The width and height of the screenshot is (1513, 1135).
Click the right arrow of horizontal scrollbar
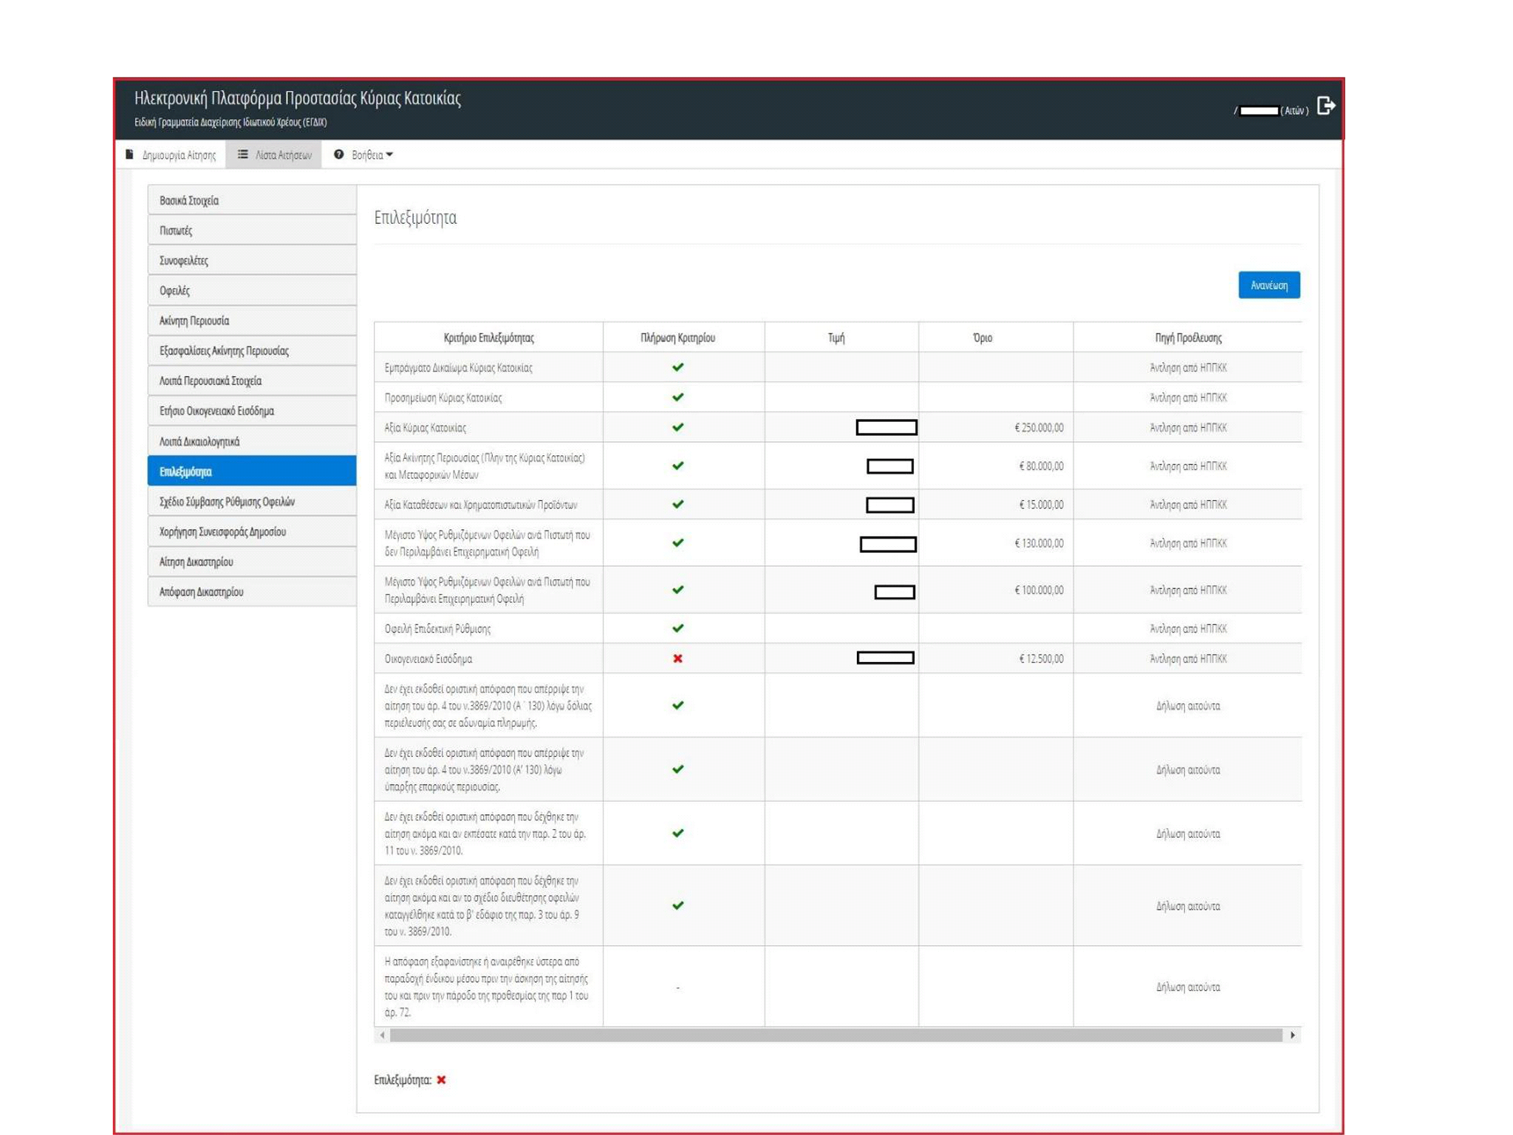(1292, 1035)
